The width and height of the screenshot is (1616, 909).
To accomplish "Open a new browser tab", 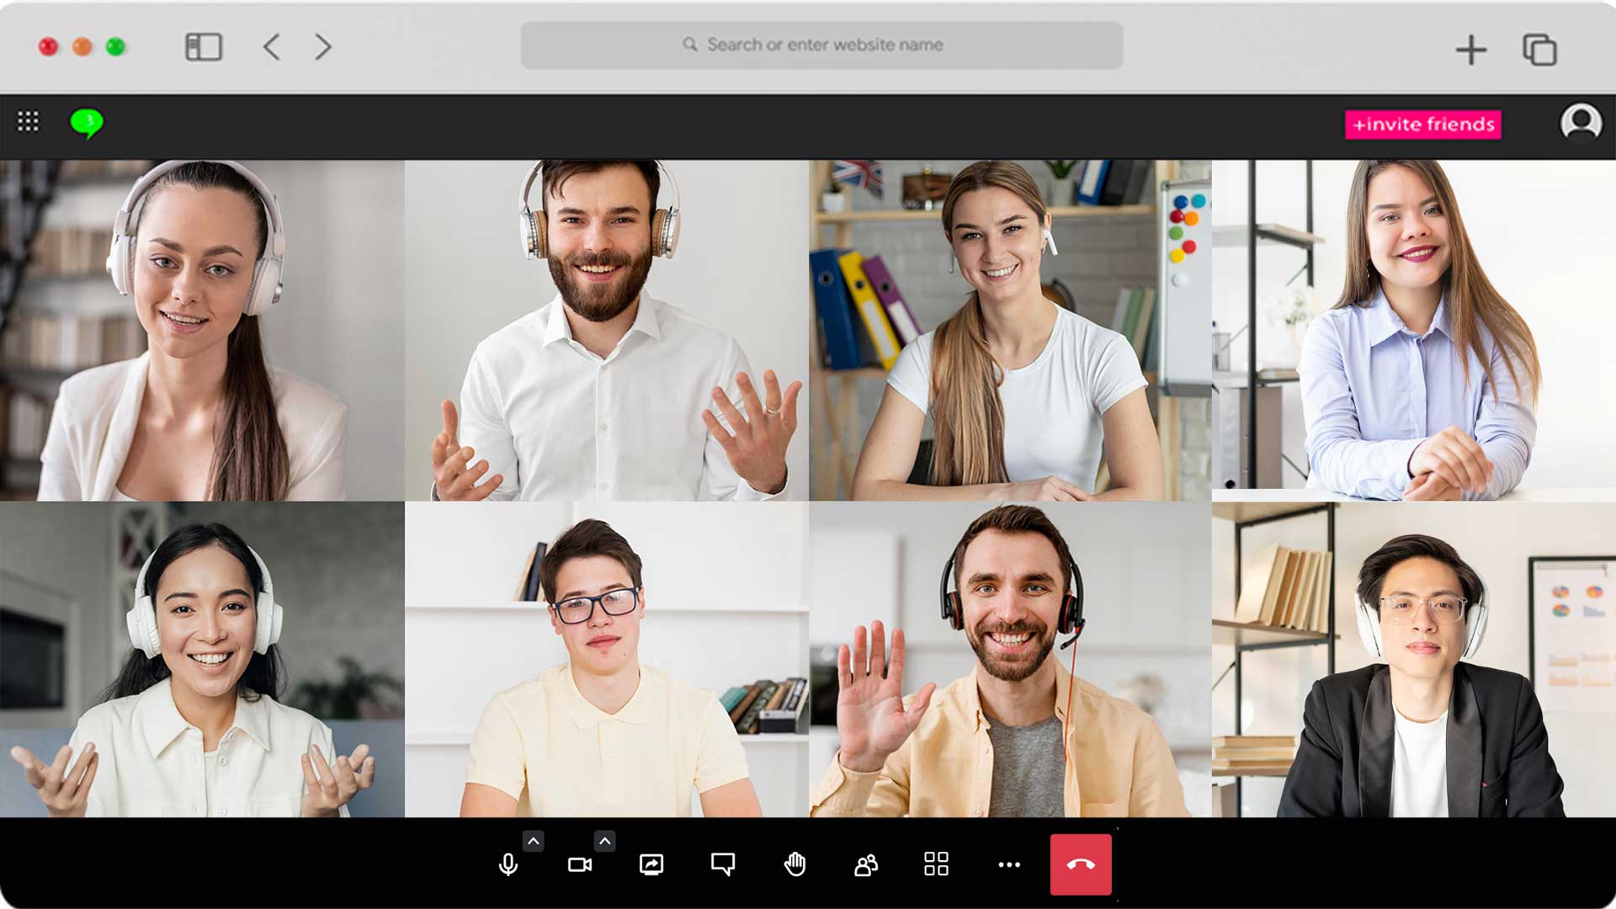I will point(1471,50).
